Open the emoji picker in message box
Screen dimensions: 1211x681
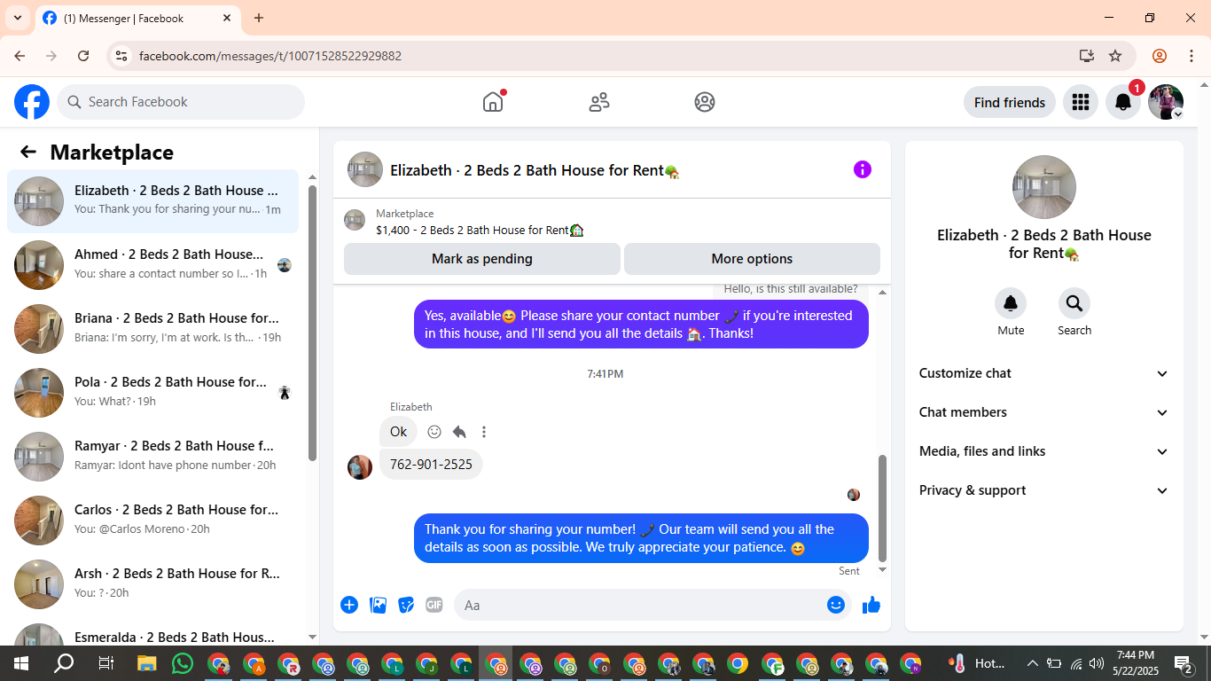tap(836, 605)
